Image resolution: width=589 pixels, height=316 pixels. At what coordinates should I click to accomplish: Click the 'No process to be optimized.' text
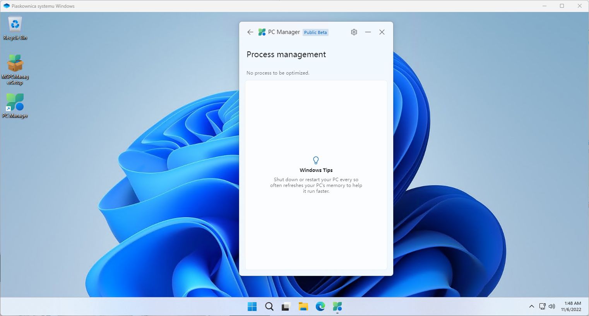(278, 73)
